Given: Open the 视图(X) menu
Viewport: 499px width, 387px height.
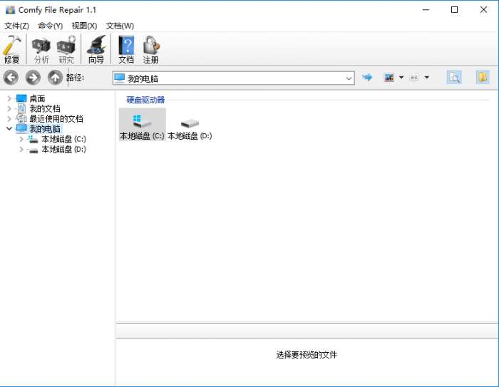Looking at the screenshot, I should pos(84,26).
